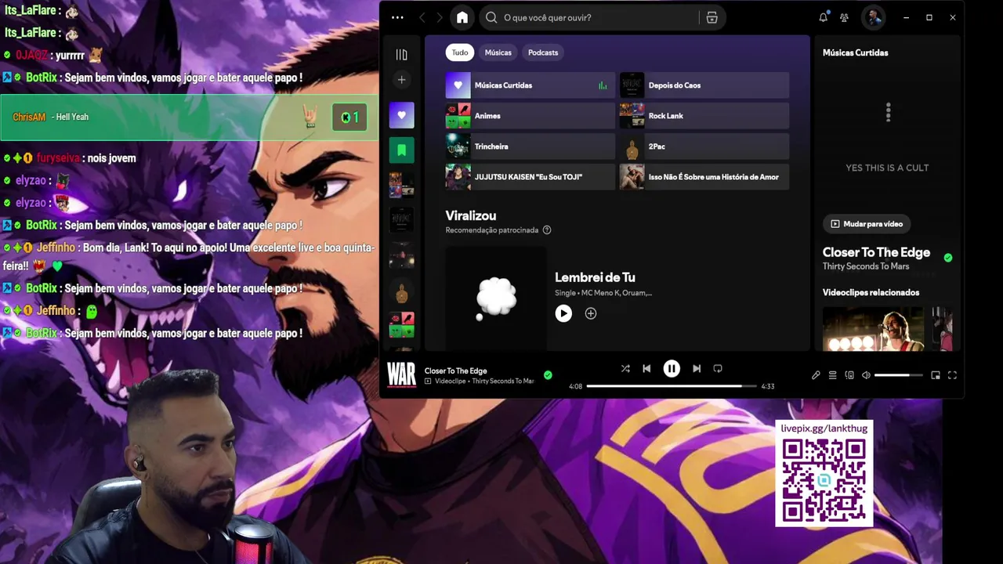Open Liked Songs heart tile in the sidebar

(x=401, y=115)
